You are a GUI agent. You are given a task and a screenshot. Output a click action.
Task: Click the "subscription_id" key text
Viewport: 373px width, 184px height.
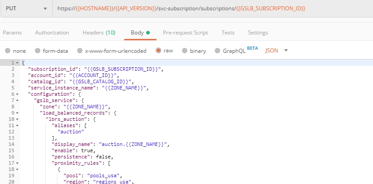click(53, 69)
